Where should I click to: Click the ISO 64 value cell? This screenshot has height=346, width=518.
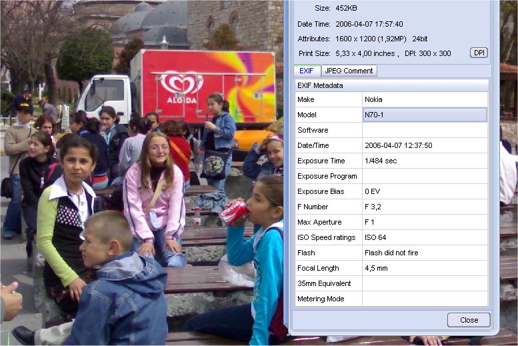[425, 237]
